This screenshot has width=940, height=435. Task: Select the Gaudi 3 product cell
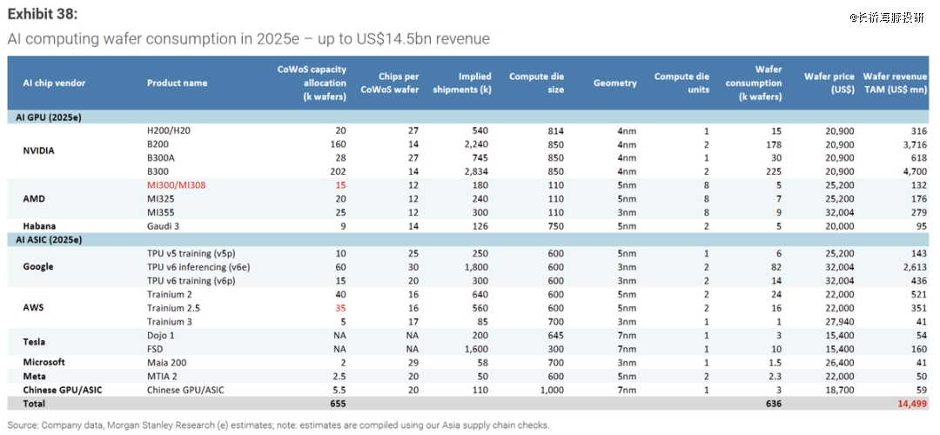[165, 225]
